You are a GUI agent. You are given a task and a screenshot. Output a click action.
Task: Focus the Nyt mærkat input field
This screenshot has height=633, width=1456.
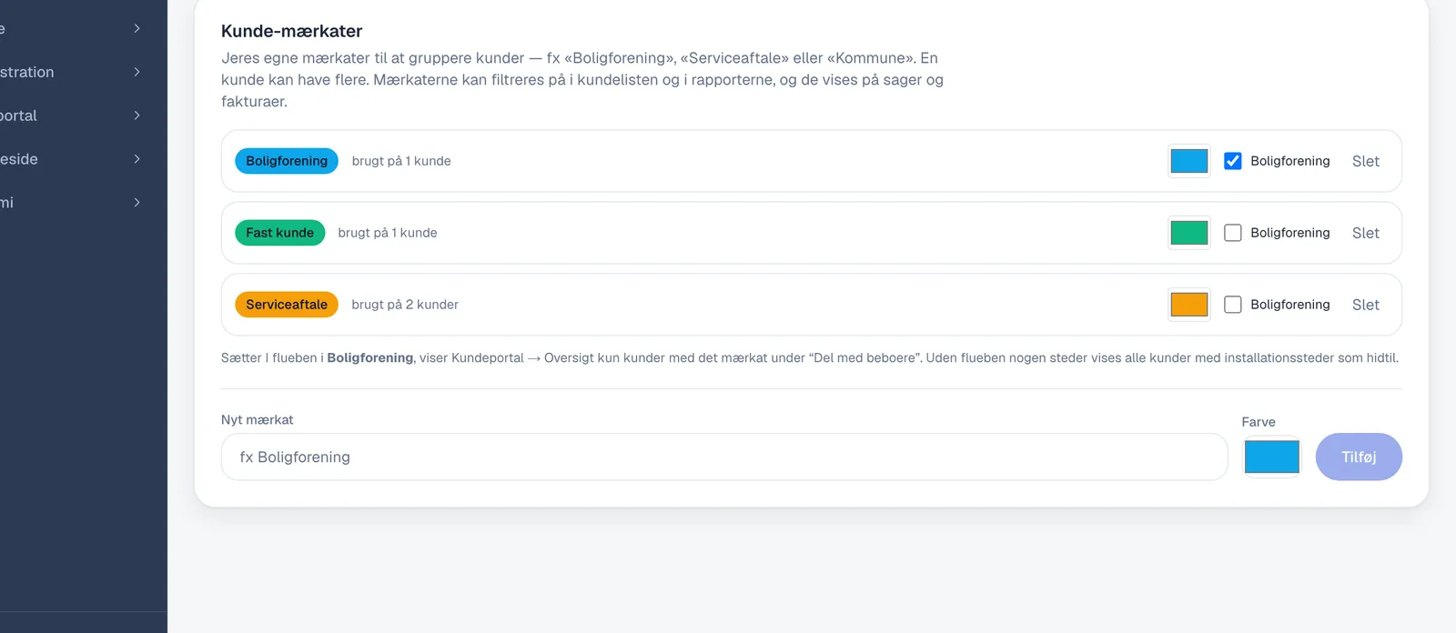[x=724, y=457]
